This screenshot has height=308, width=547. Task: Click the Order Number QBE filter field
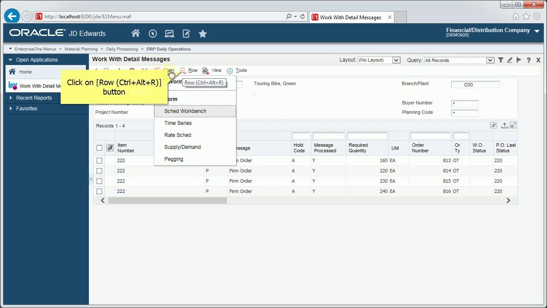tap(430, 136)
